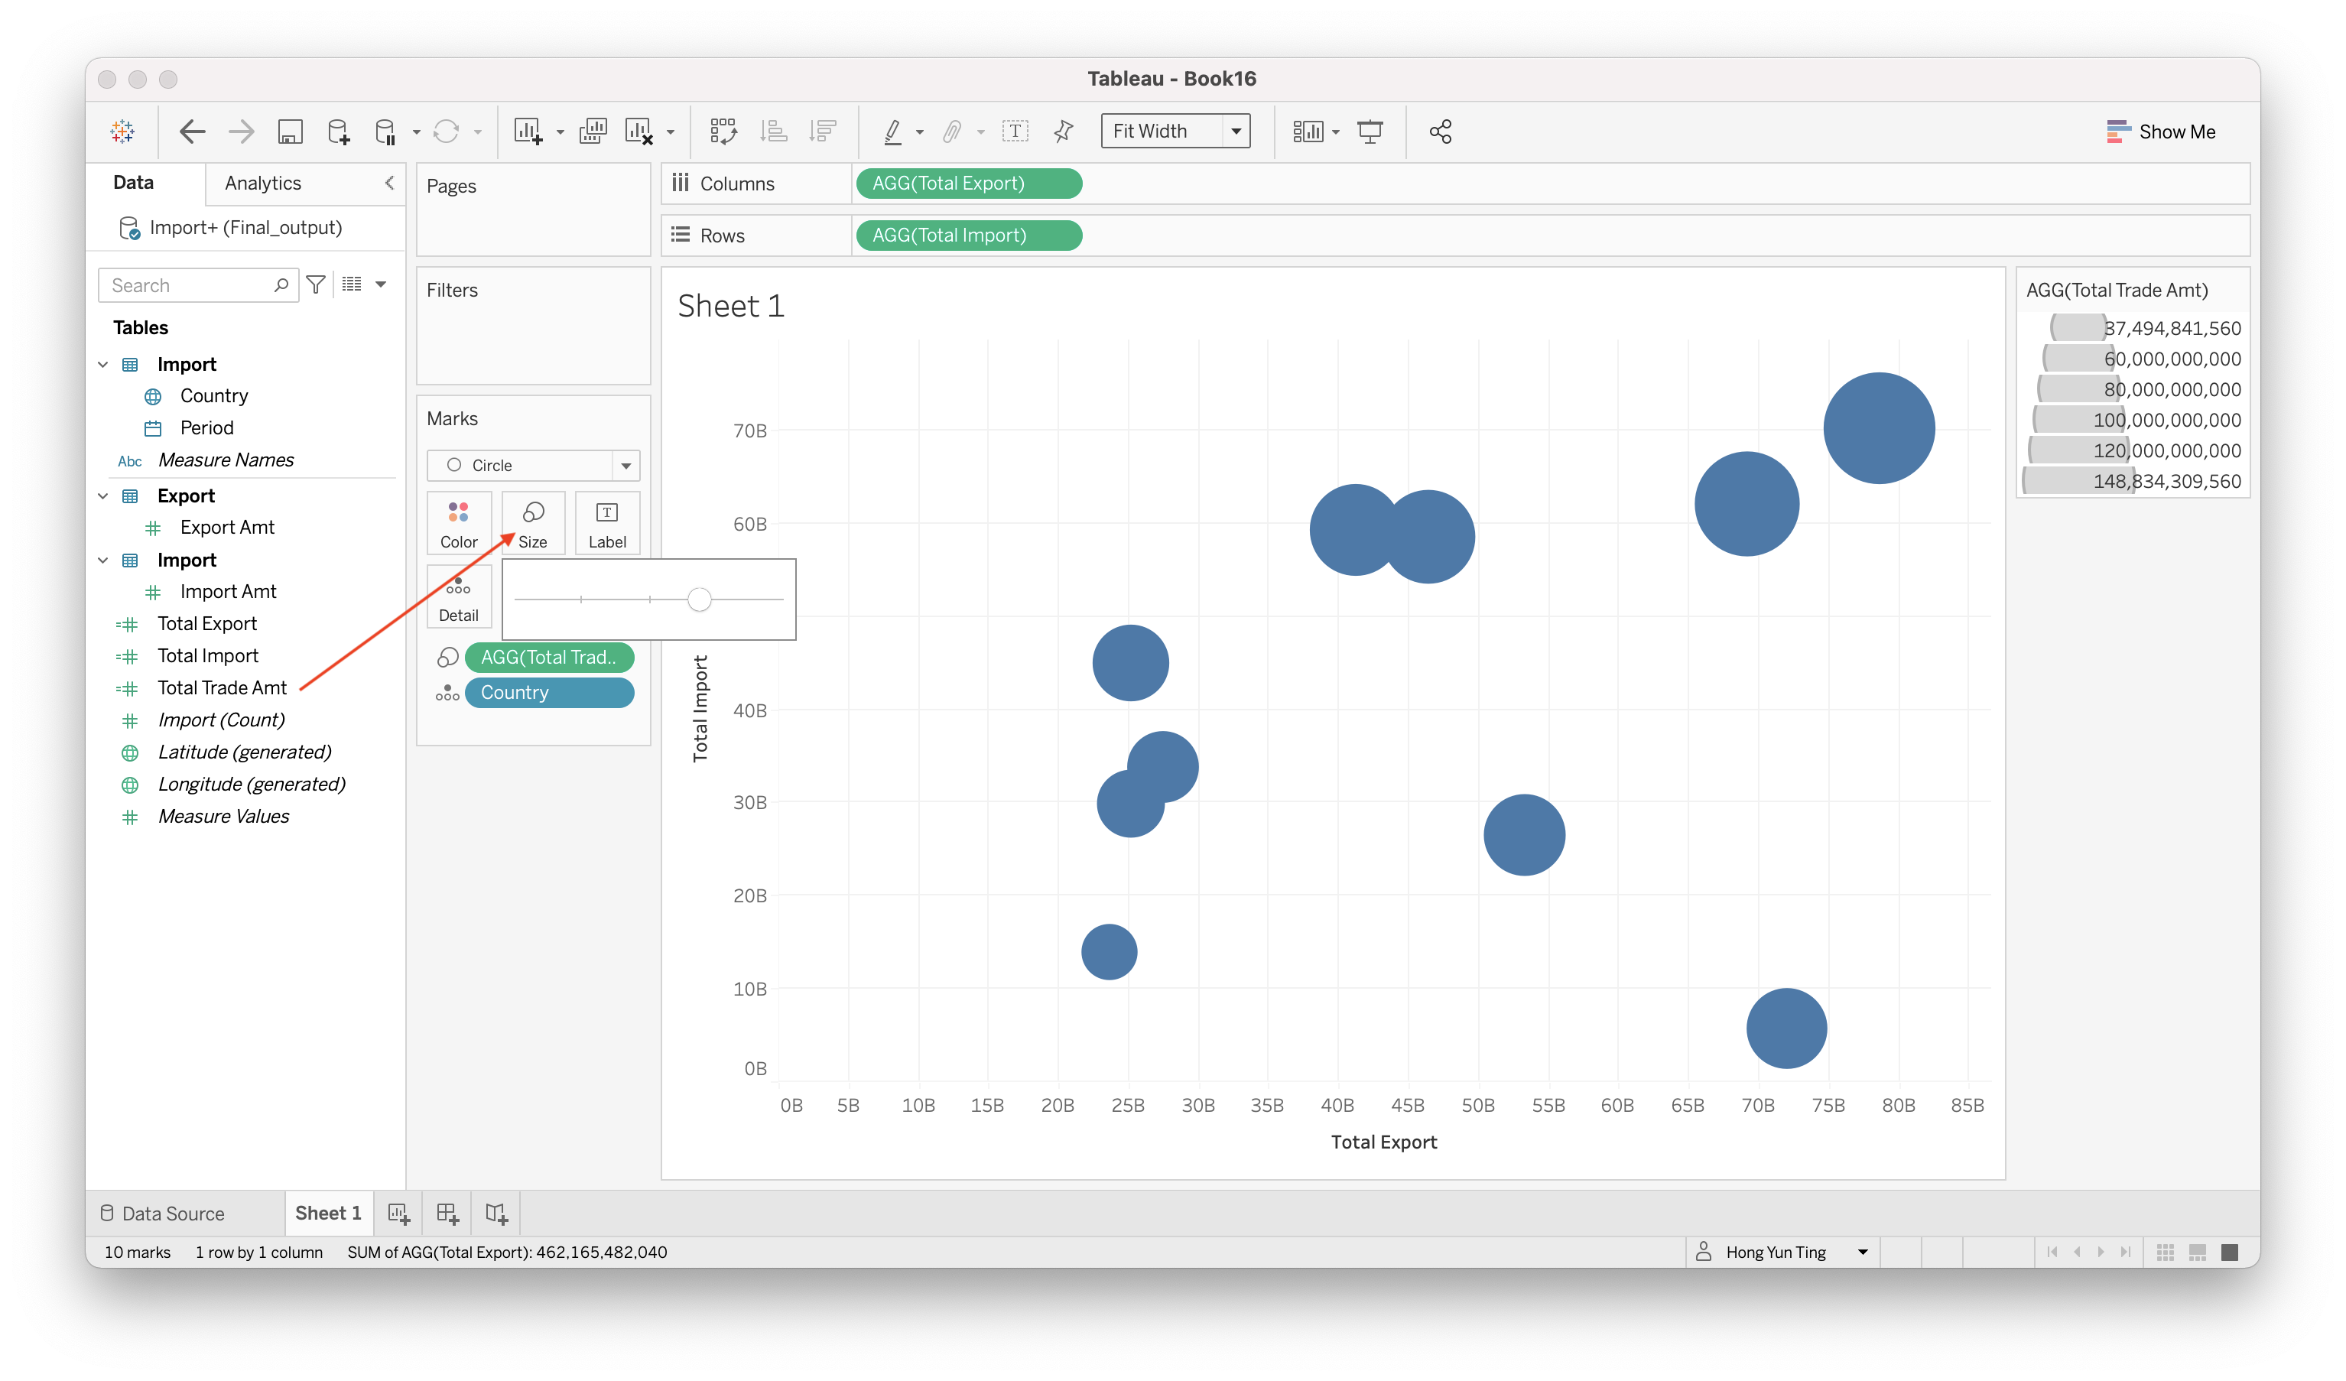Click the New dashboard icon at the bottom
This screenshot has width=2346, height=1381.
(447, 1214)
